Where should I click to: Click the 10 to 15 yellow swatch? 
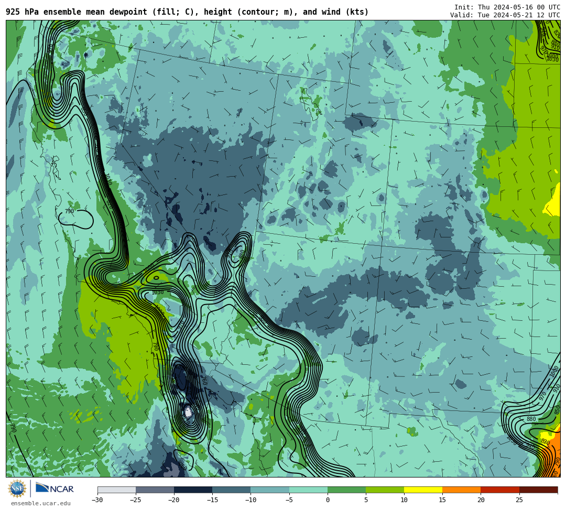click(423, 490)
